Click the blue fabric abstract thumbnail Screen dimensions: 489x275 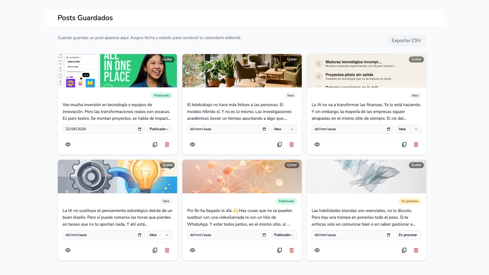366,176
